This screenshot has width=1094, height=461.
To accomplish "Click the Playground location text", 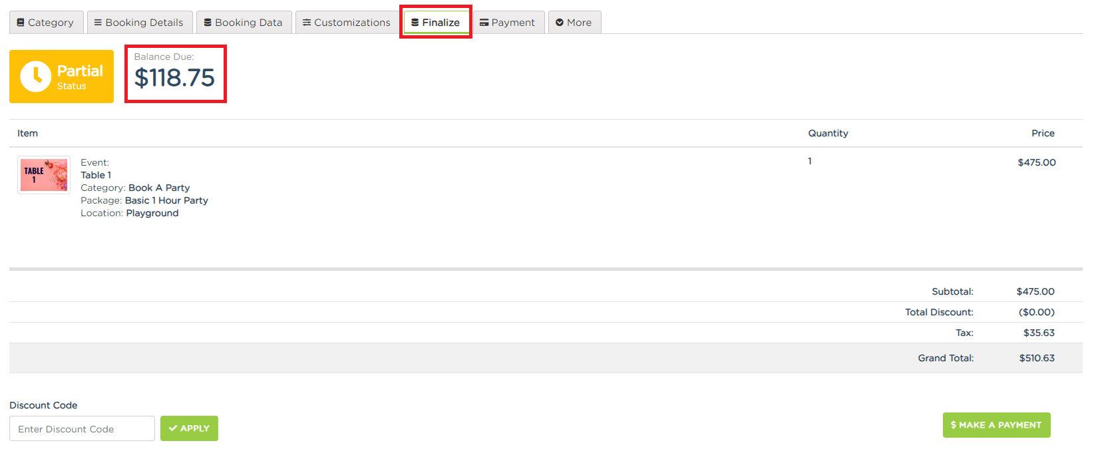I will 152,213.
